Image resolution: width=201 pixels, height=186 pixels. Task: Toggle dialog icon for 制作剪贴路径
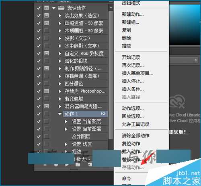point(46,68)
